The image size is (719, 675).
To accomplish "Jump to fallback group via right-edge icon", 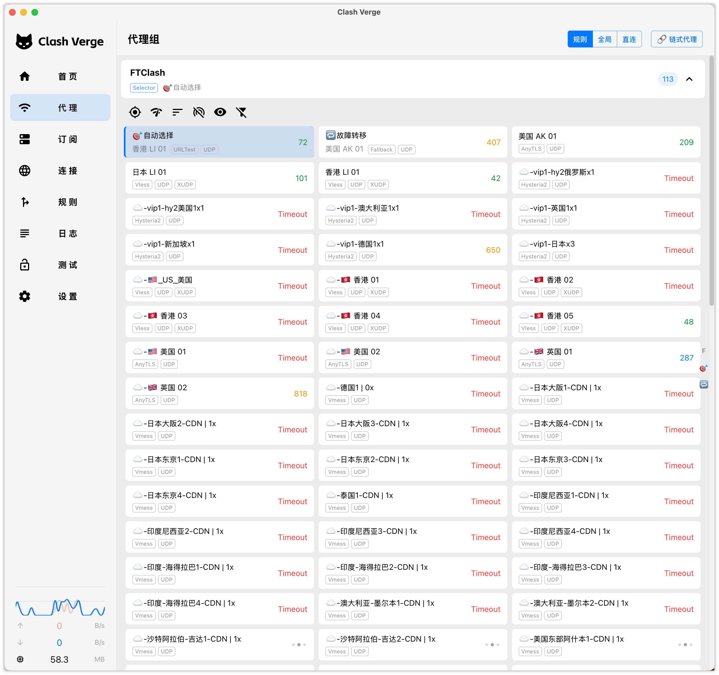I will (x=704, y=384).
